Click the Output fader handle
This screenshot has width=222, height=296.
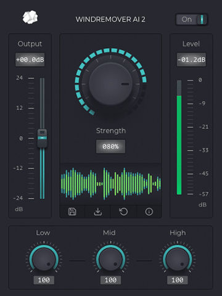42,138
